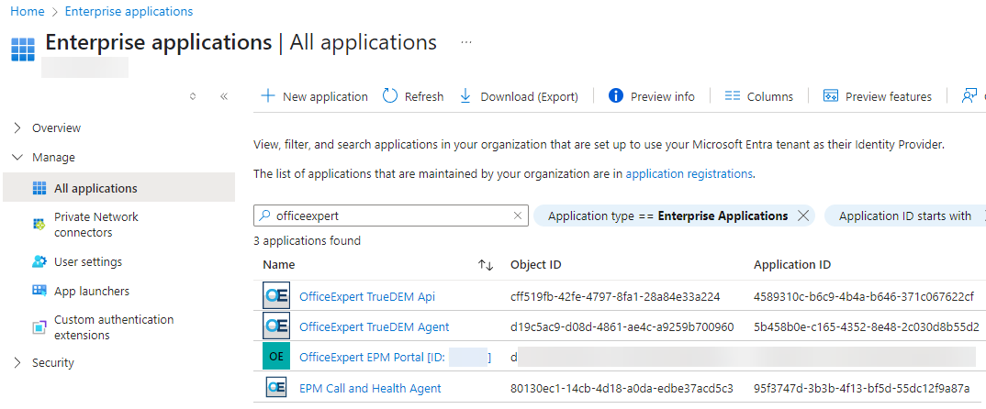
Task: Open User settings in sidebar
Action: click(x=87, y=261)
